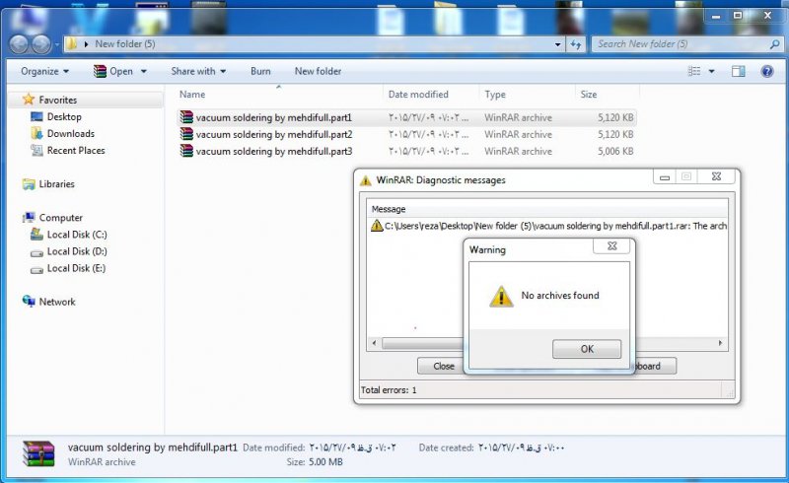This screenshot has height=483, width=789.
Task: Click the horizontal scrollbar thumb in diagnostics
Action: click(423, 343)
